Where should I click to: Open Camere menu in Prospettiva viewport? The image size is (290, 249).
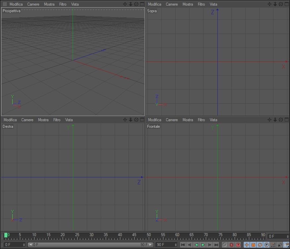(33, 4)
